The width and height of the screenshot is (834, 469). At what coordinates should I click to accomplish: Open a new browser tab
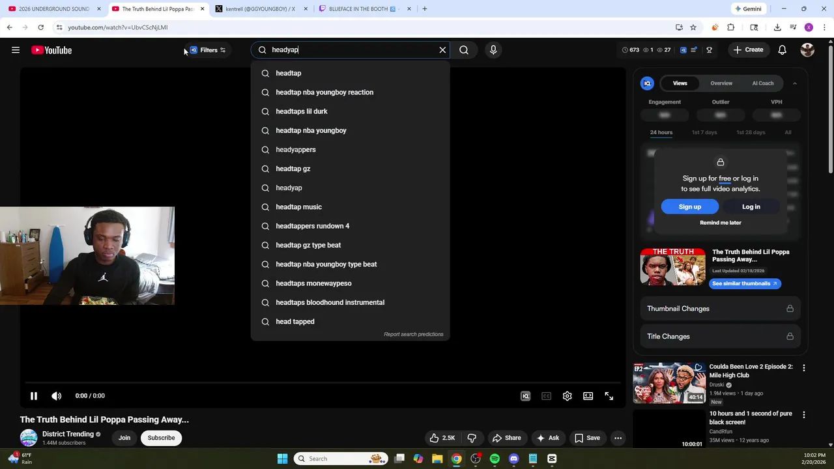(424, 9)
